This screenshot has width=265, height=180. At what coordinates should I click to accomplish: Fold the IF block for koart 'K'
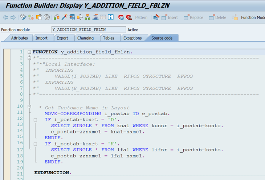point(35,144)
